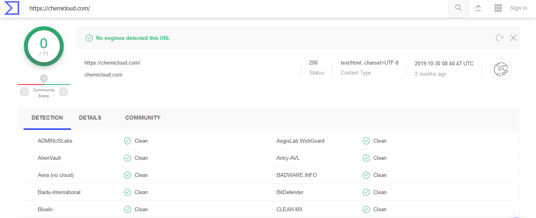Open the apps grid menu icon
This screenshot has height=218, width=536.
pyautogui.click(x=498, y=8)
